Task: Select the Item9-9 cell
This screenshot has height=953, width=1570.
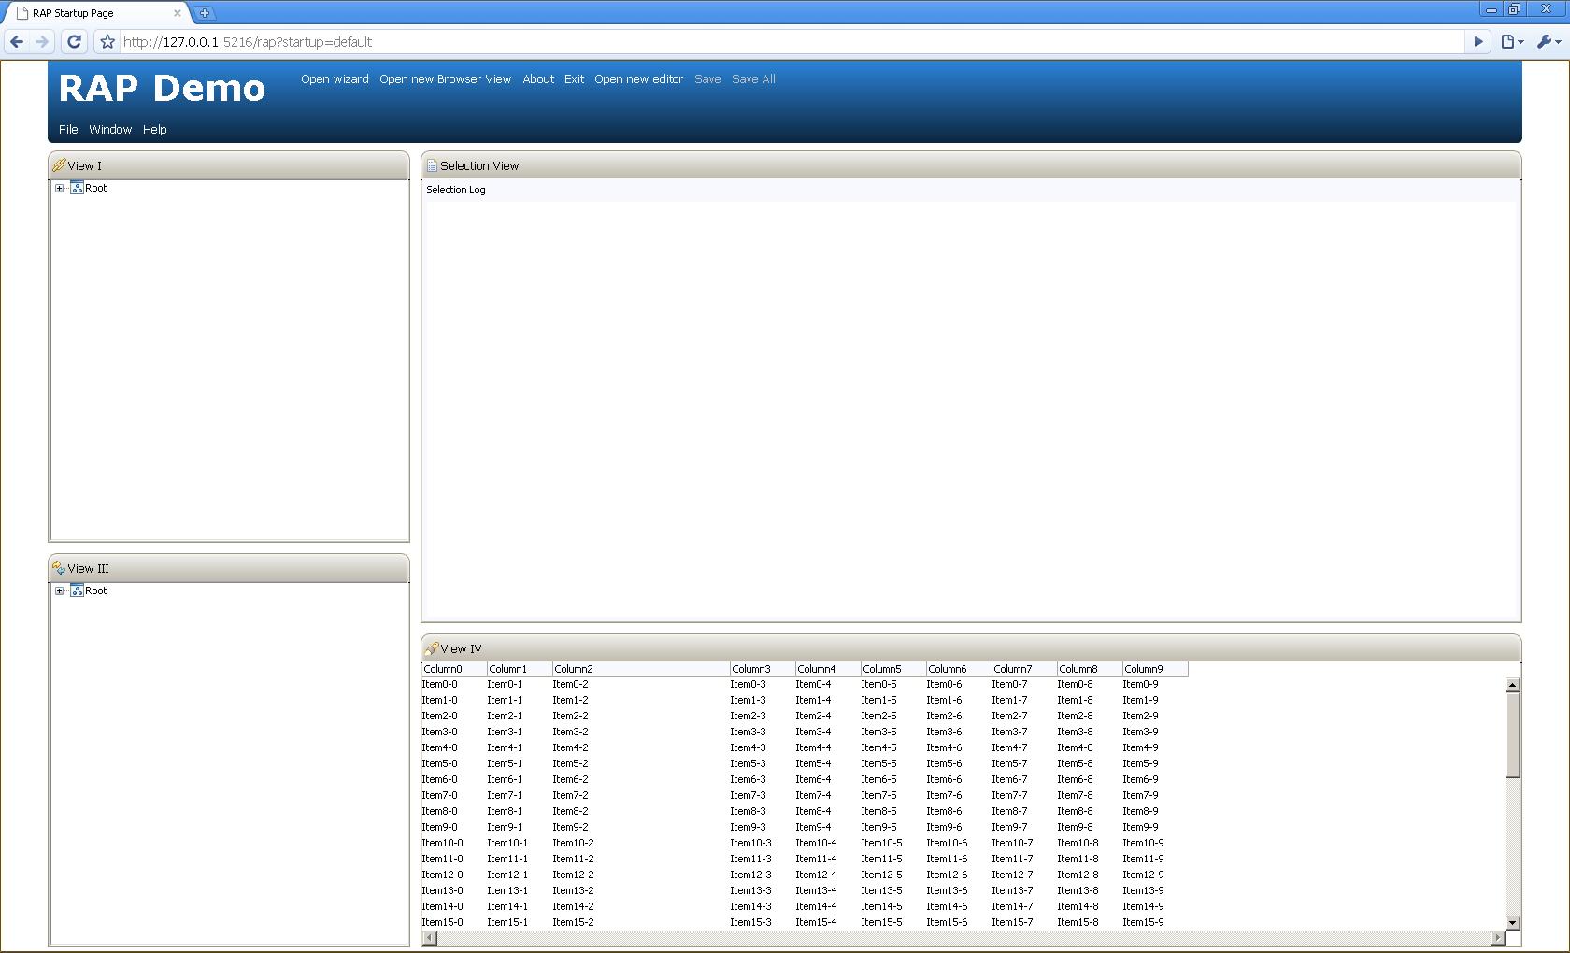Action: point(1140,827)
